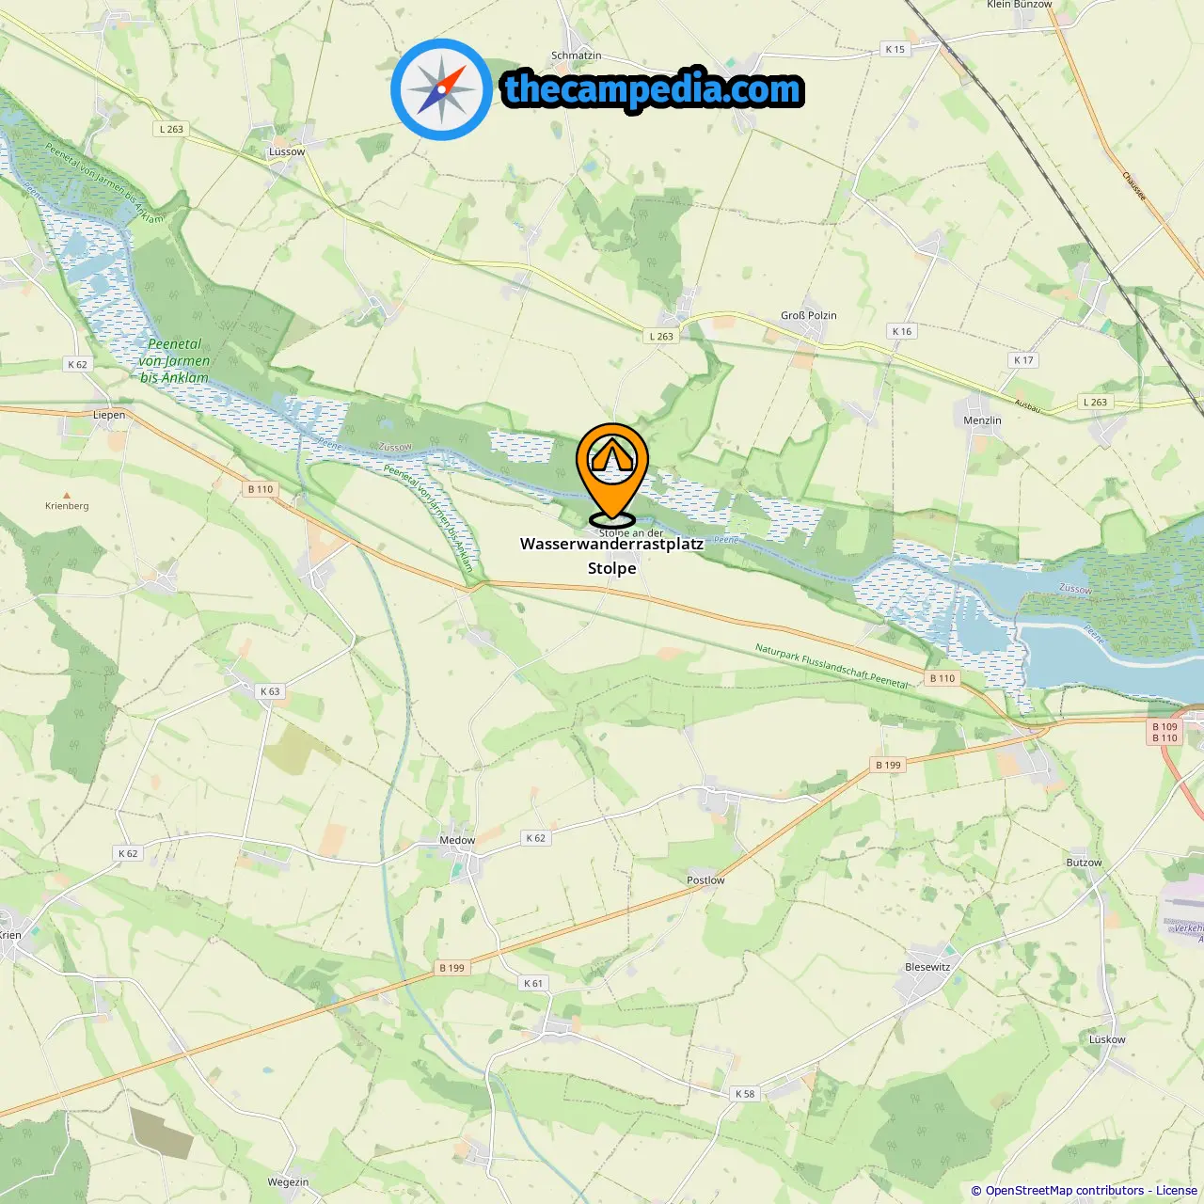Click the compass logo icon
The image size is (1204, 1204).
tap(441, 89)
